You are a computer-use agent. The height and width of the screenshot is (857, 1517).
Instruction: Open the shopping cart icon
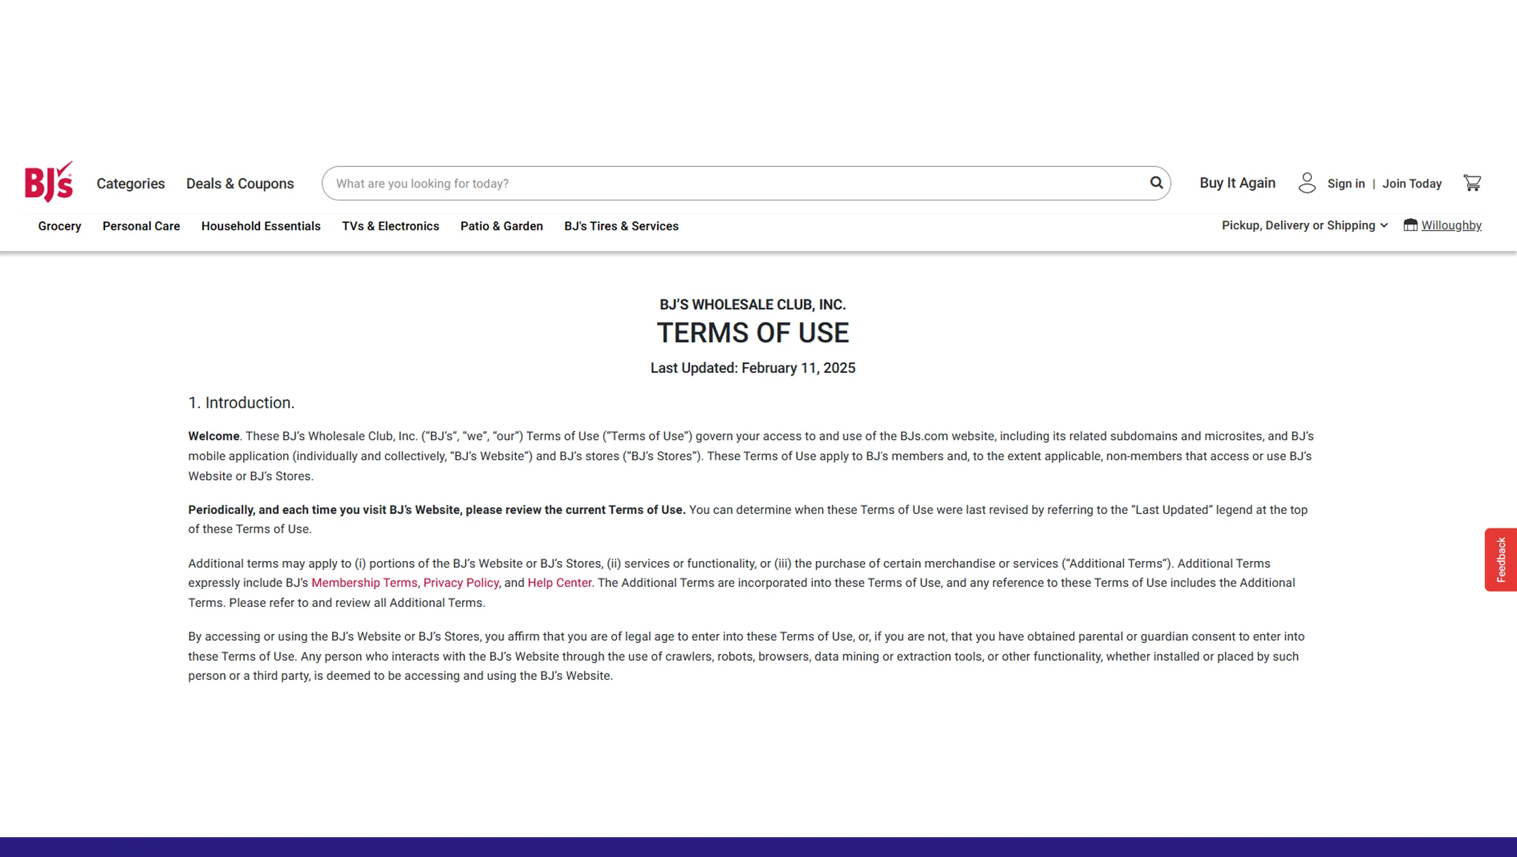(x=1472, y=183)
